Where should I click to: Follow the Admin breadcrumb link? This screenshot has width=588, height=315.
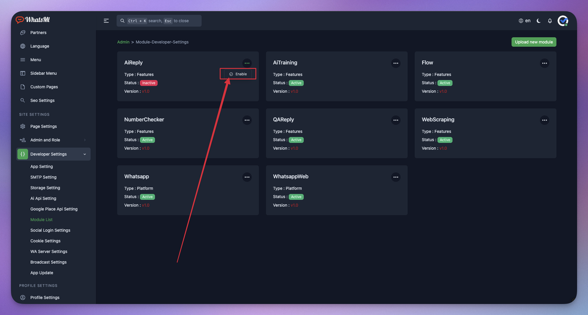pyautogui.click(x=123, y=42)
